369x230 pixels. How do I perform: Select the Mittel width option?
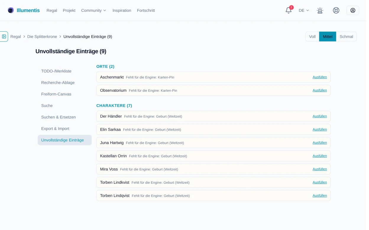pyautogui.click(x=328, y=37)
